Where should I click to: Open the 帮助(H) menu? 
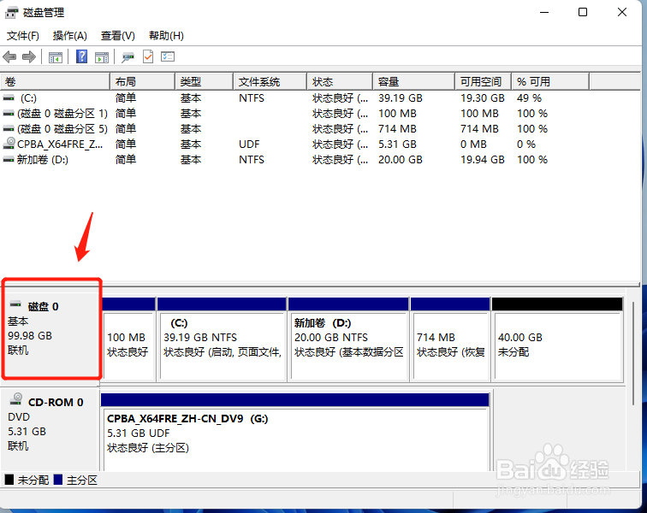166,36
